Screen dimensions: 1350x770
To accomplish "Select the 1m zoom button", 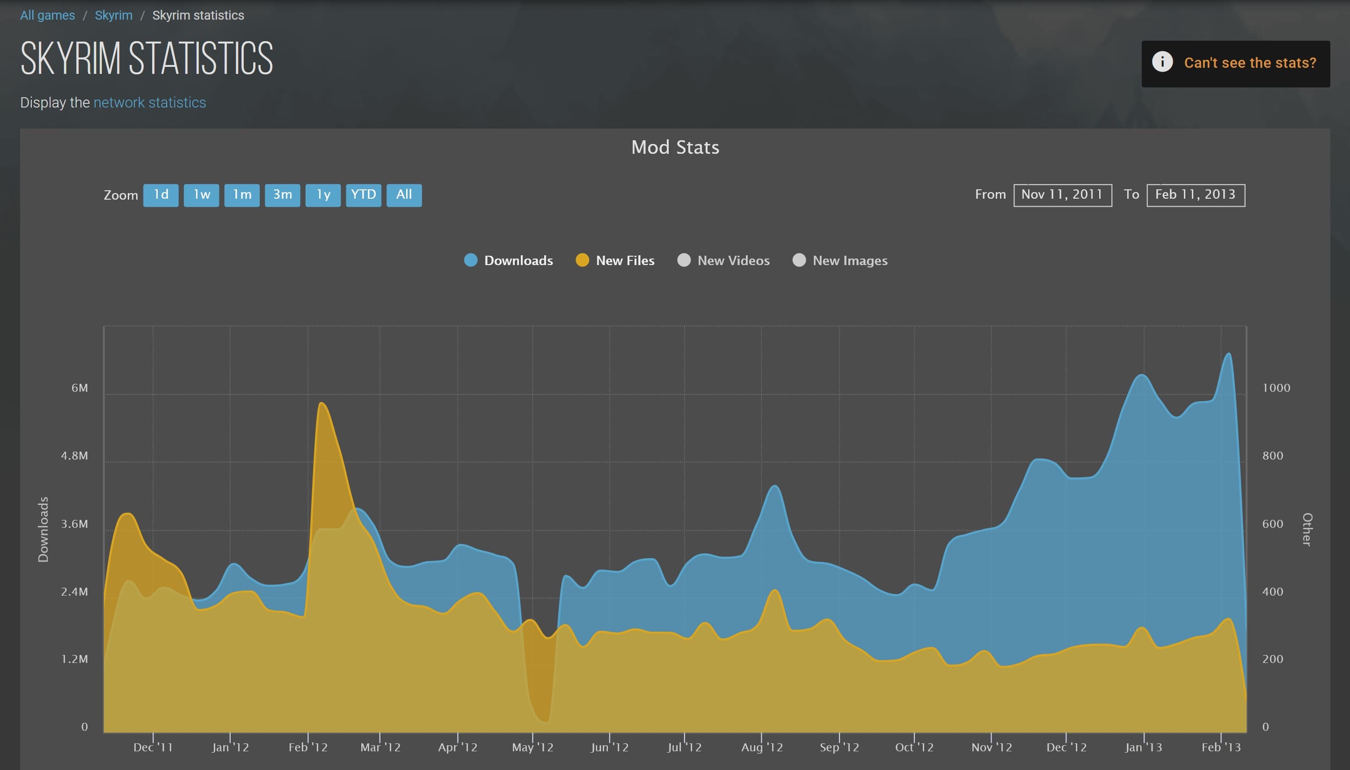I will [242, 195].
